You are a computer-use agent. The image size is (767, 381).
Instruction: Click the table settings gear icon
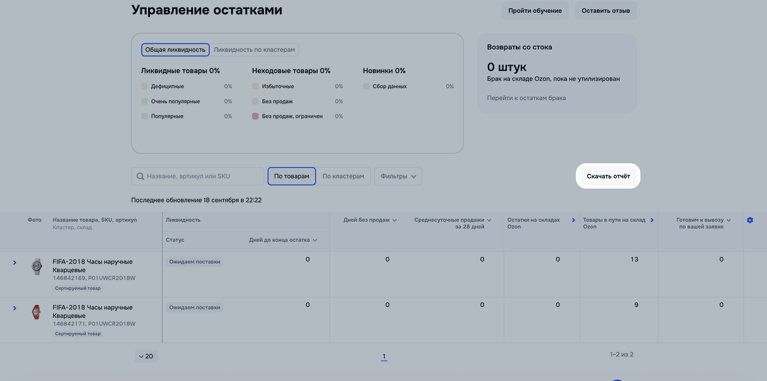pos(750,220)
